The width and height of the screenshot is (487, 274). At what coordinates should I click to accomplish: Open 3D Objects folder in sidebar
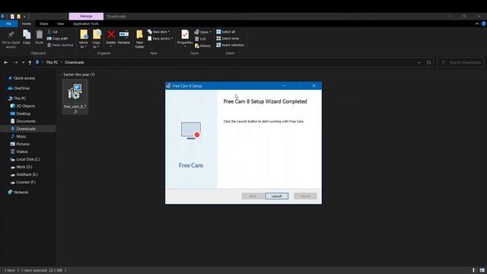tap(23, 106)
